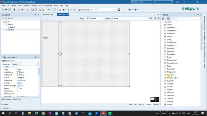Image resolution: width=207 pixels, height=116 pixels.
Task: Select TLabel component in Palette
Action: tap(169, 66)
